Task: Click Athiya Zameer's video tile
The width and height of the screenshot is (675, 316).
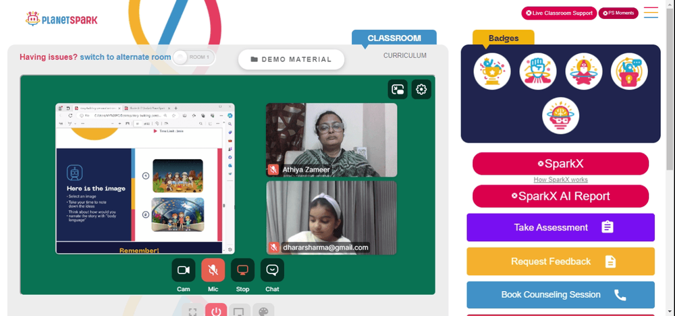Action: [x=331, y=140]
